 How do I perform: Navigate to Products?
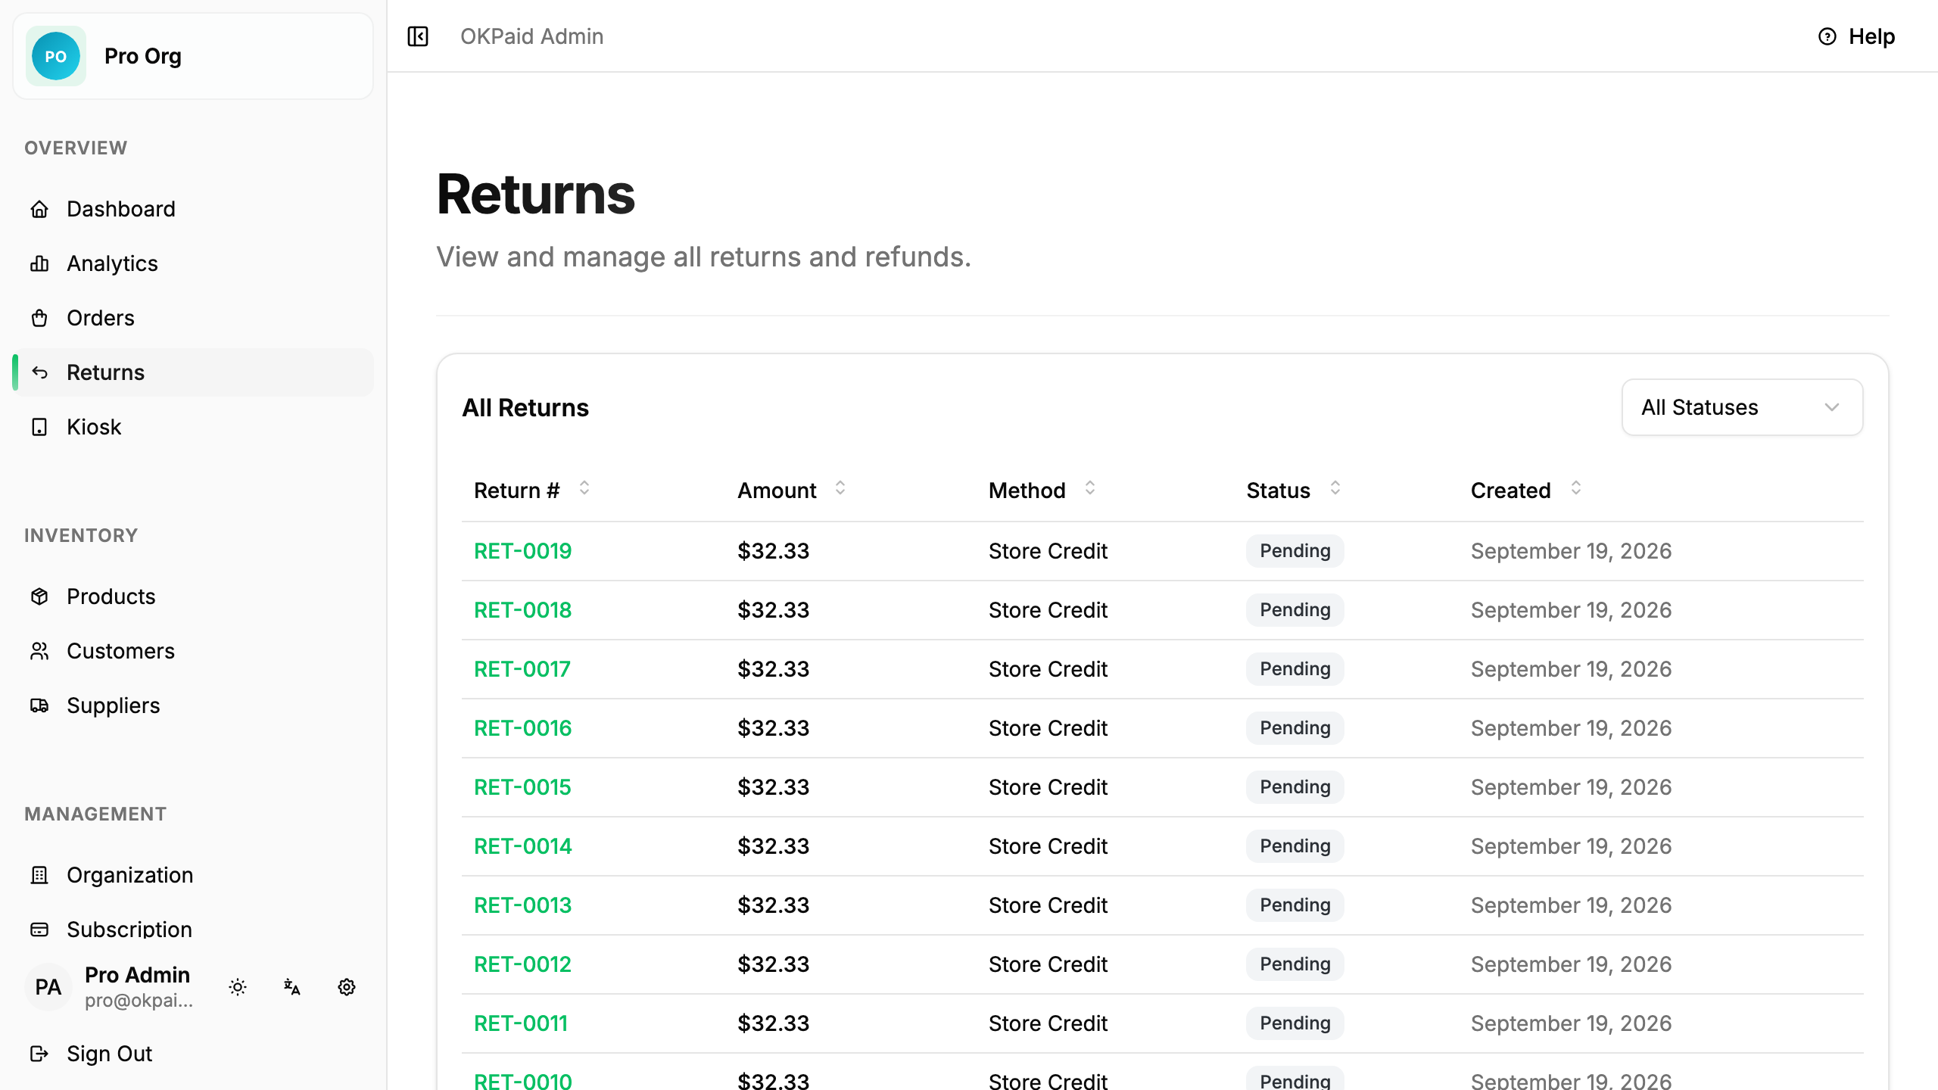pyautogui.click(x=193, y=596)
